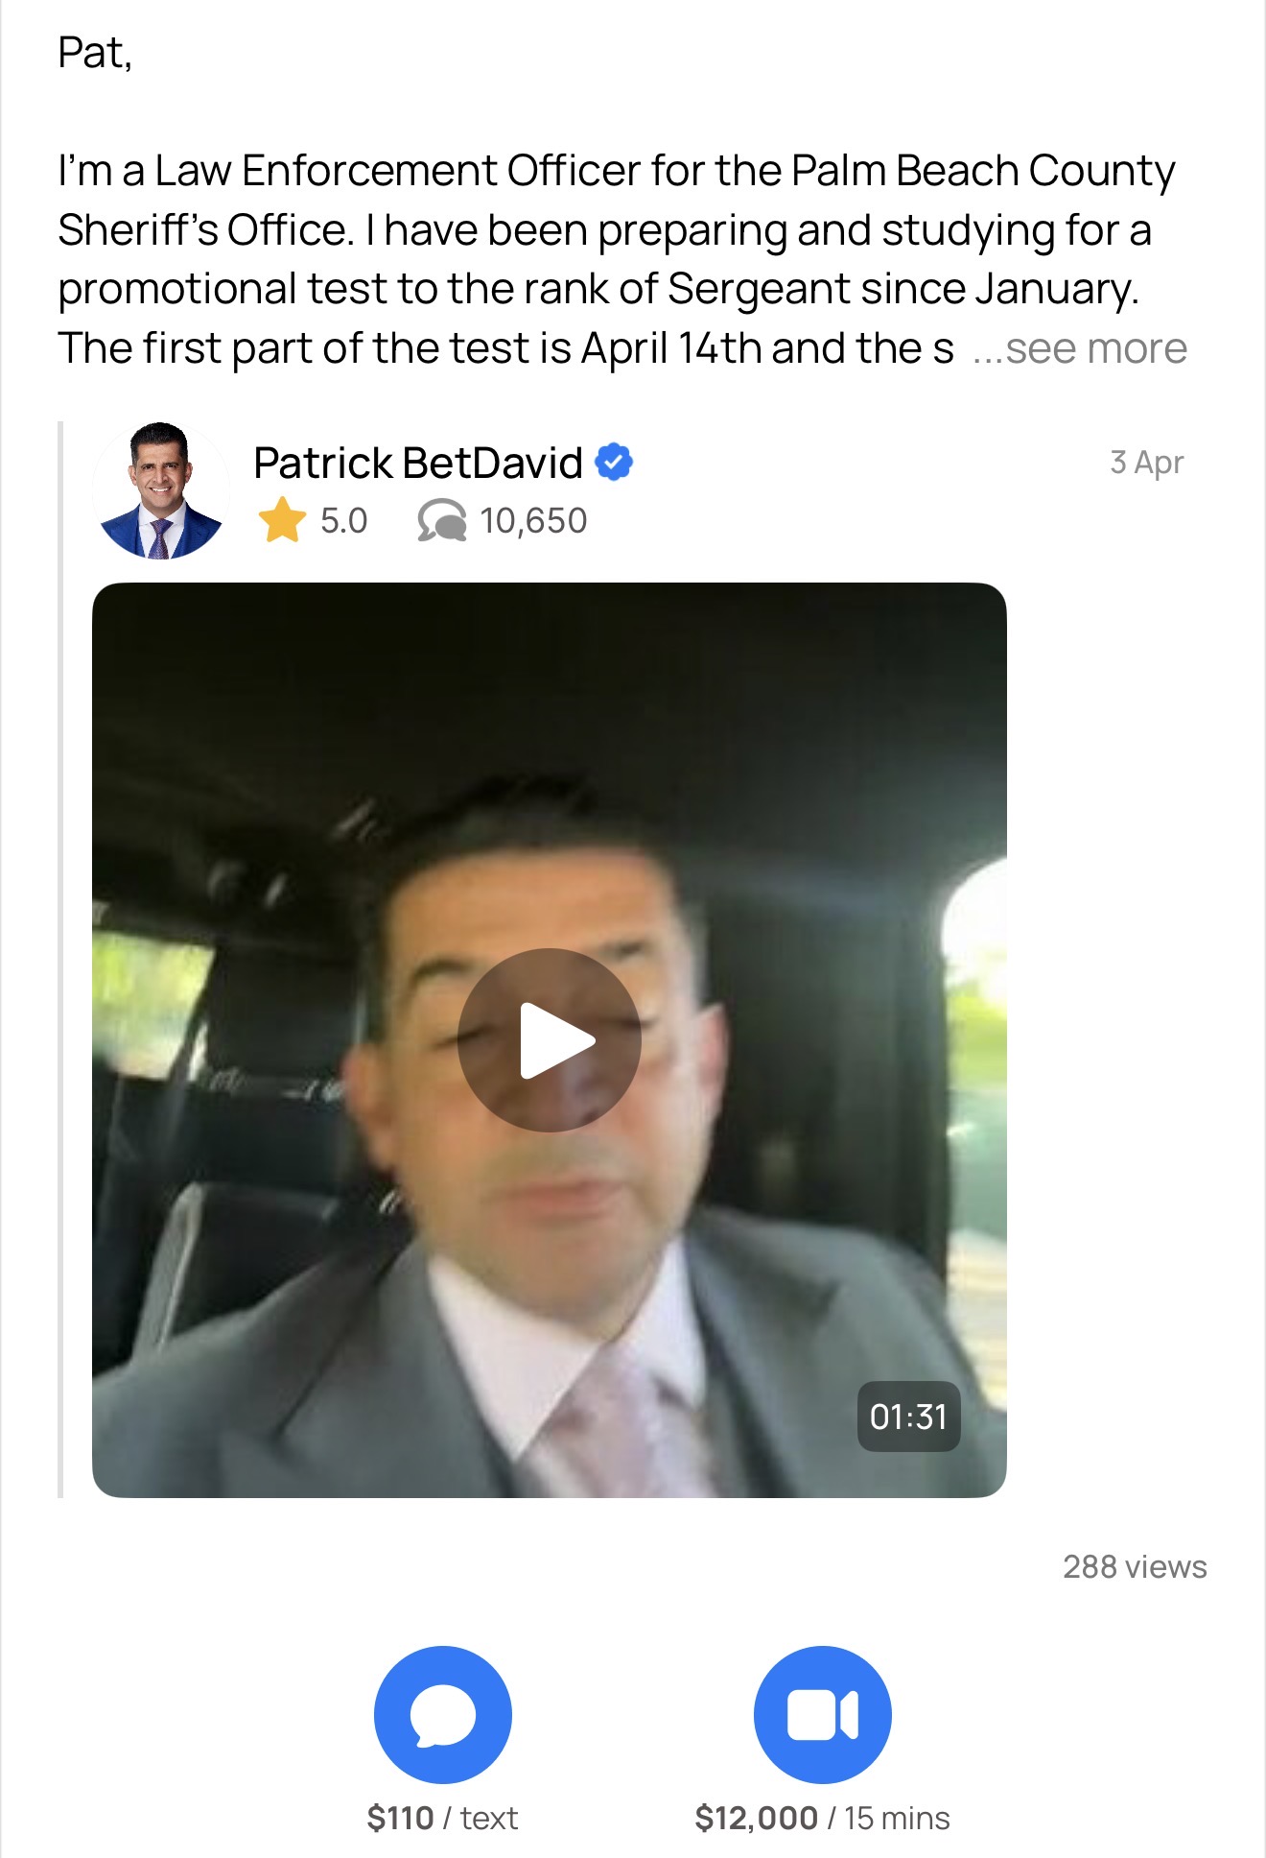
Task: Open the Patrick BetDavid profile name
Action: 418,463
